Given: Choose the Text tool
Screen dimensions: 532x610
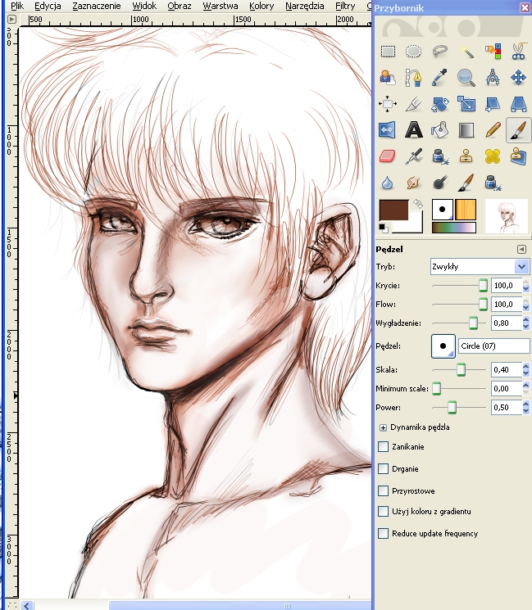Looking at the screenshot, I should point(414,129).
